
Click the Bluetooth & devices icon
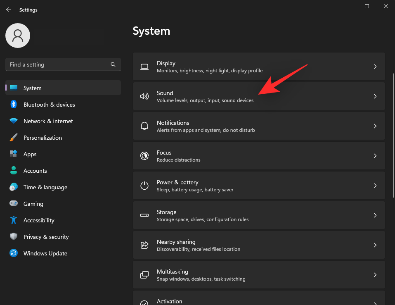tap(13, 105)
